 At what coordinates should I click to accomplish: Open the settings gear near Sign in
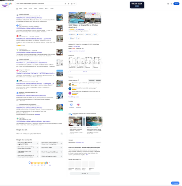tap(168, 4)
